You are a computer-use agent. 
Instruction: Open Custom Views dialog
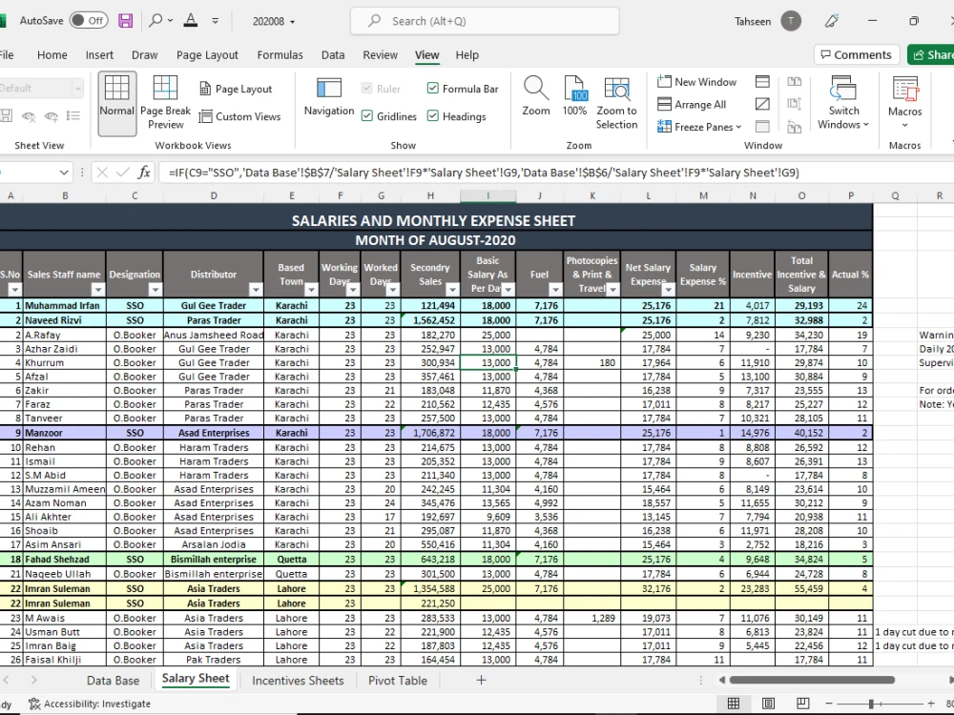(x=240, y=116)
